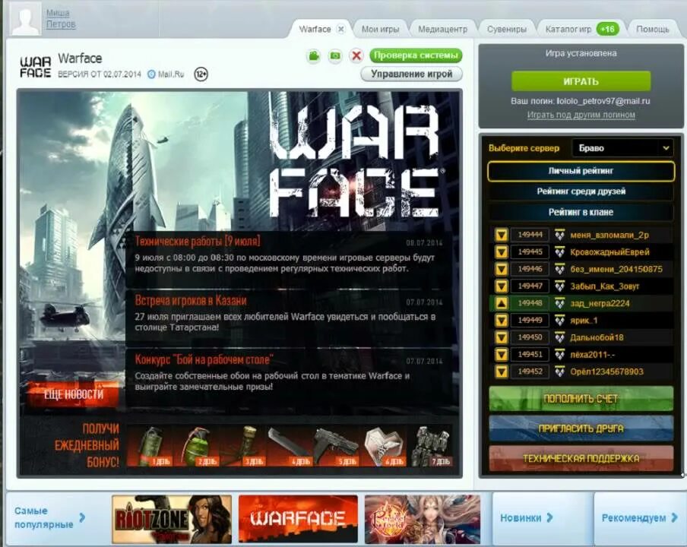Click the day 6 bonus item
The image size is (687, 547).
click(383, 446)
